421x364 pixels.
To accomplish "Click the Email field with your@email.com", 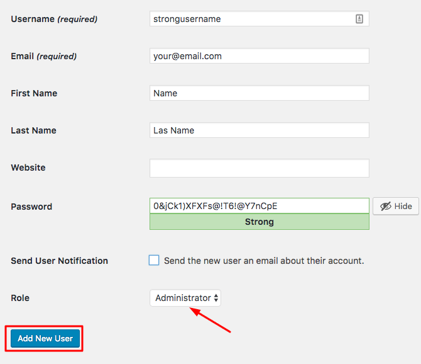I will pos(259,56).
